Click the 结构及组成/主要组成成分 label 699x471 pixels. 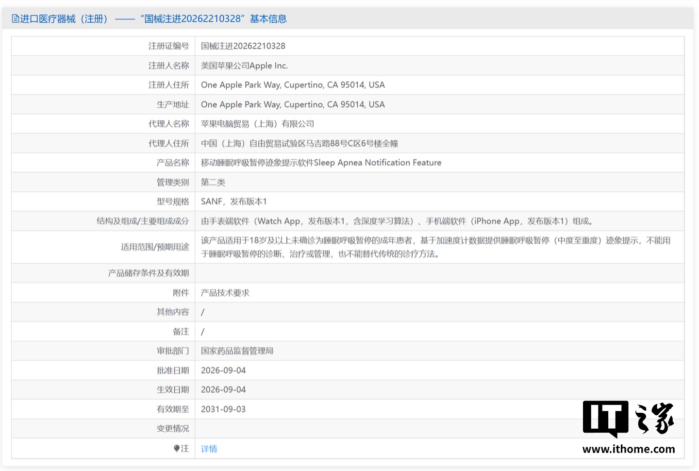143,221
